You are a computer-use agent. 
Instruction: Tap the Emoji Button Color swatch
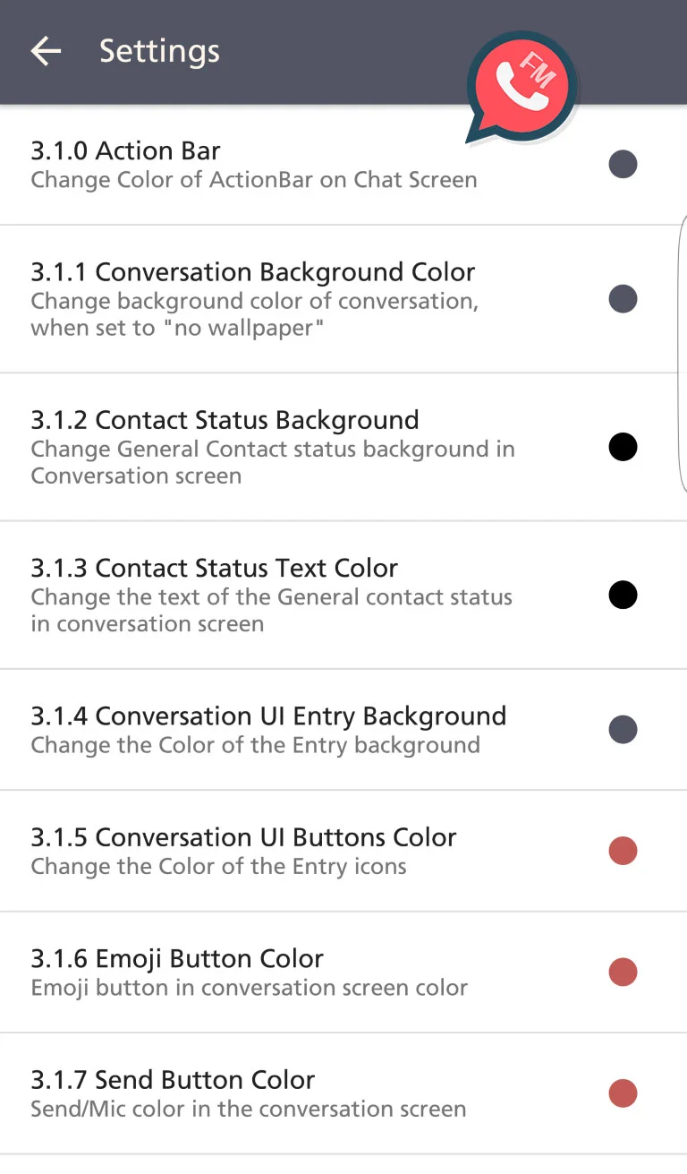[623, 973]
